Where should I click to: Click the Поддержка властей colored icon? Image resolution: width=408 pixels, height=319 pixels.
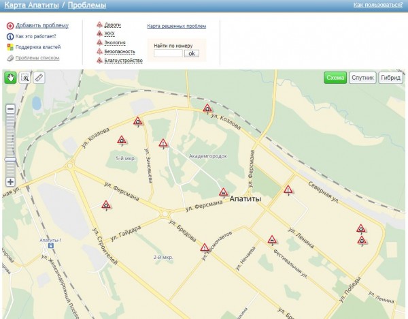click(10, 47)
